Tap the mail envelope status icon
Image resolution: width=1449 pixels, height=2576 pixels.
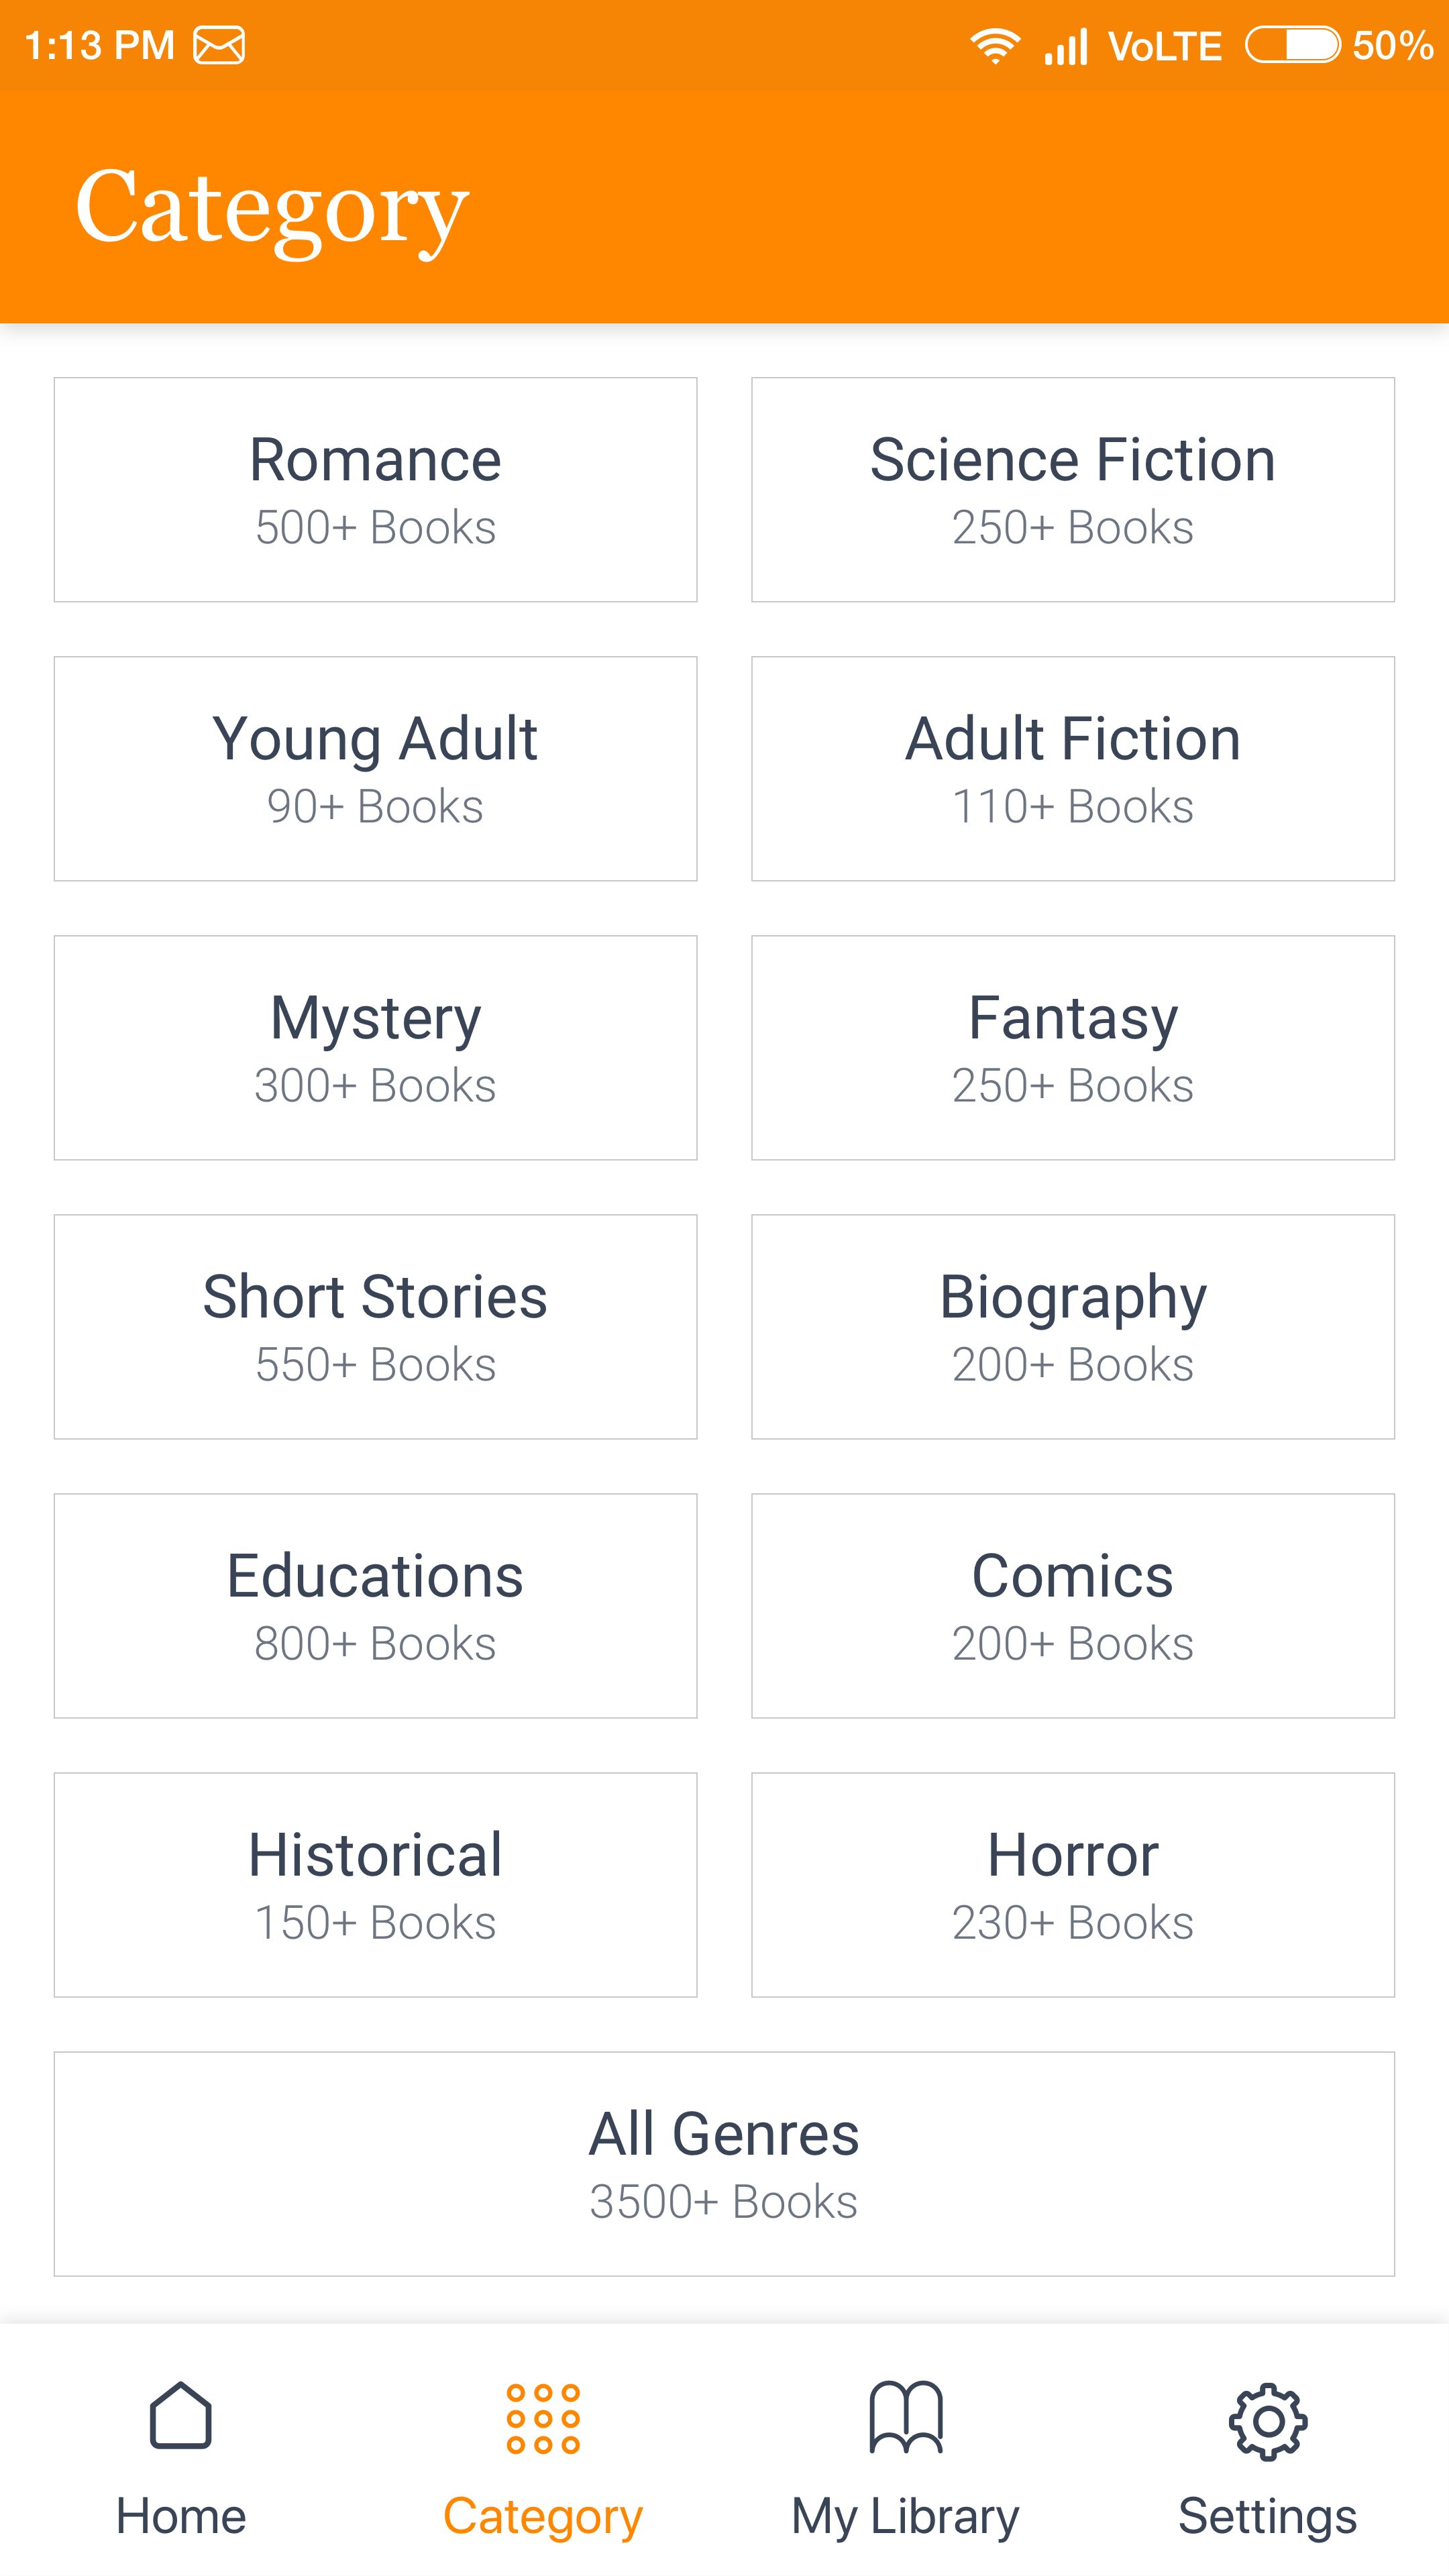coord(219,46)
